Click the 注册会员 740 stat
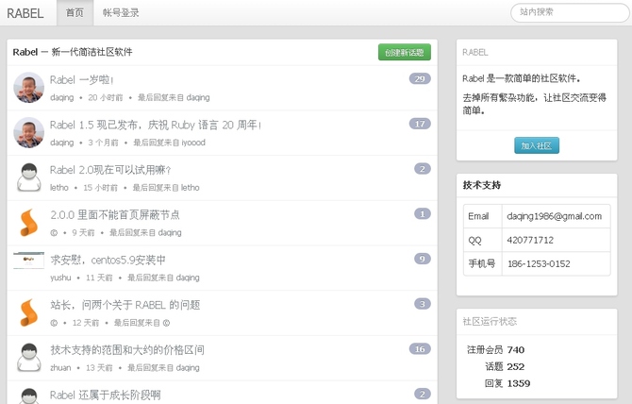 (x=495, y=349)
